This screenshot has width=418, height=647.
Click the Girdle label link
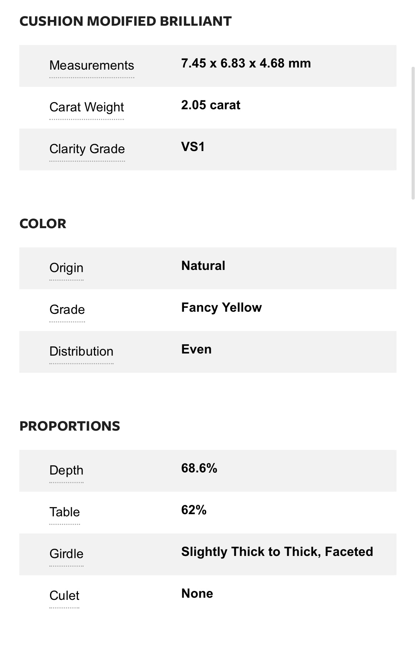point(66,554)
